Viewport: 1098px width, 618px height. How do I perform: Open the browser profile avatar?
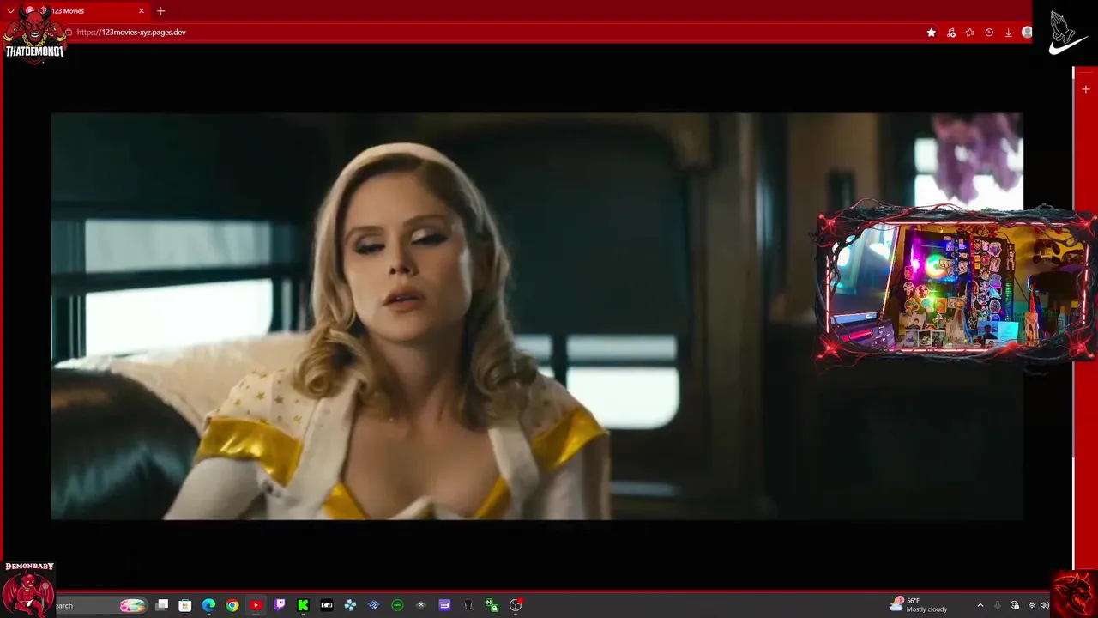tap(1027, 33)
